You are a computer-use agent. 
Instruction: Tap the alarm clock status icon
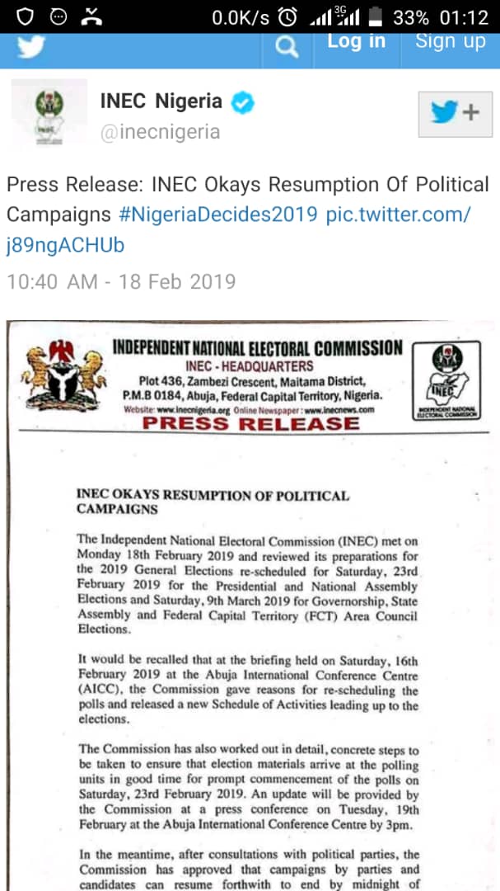click(288, 16)
